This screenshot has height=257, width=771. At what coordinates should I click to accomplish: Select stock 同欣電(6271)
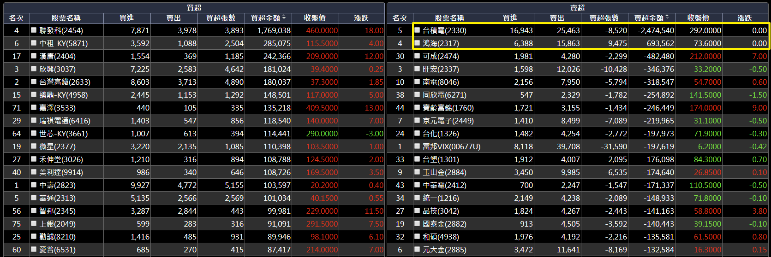coord(444,95)
